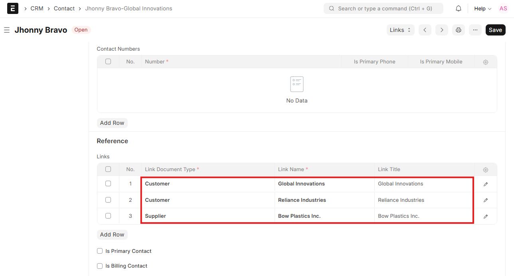Toggle the sidebar hamburger menu icon

tap(7, 30)
